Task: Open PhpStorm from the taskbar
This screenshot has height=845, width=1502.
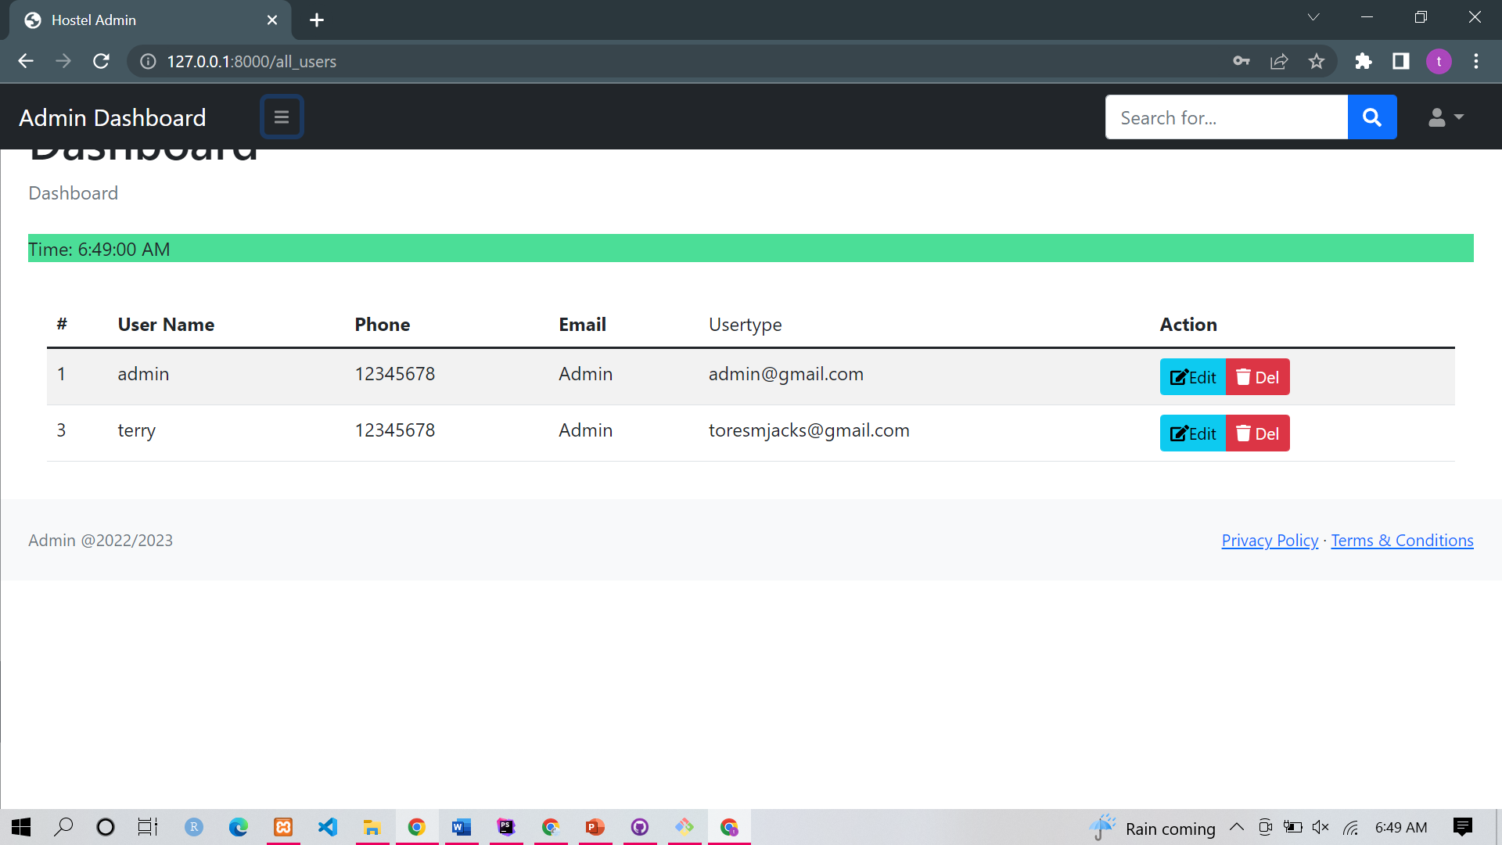Action: [506, 827]
